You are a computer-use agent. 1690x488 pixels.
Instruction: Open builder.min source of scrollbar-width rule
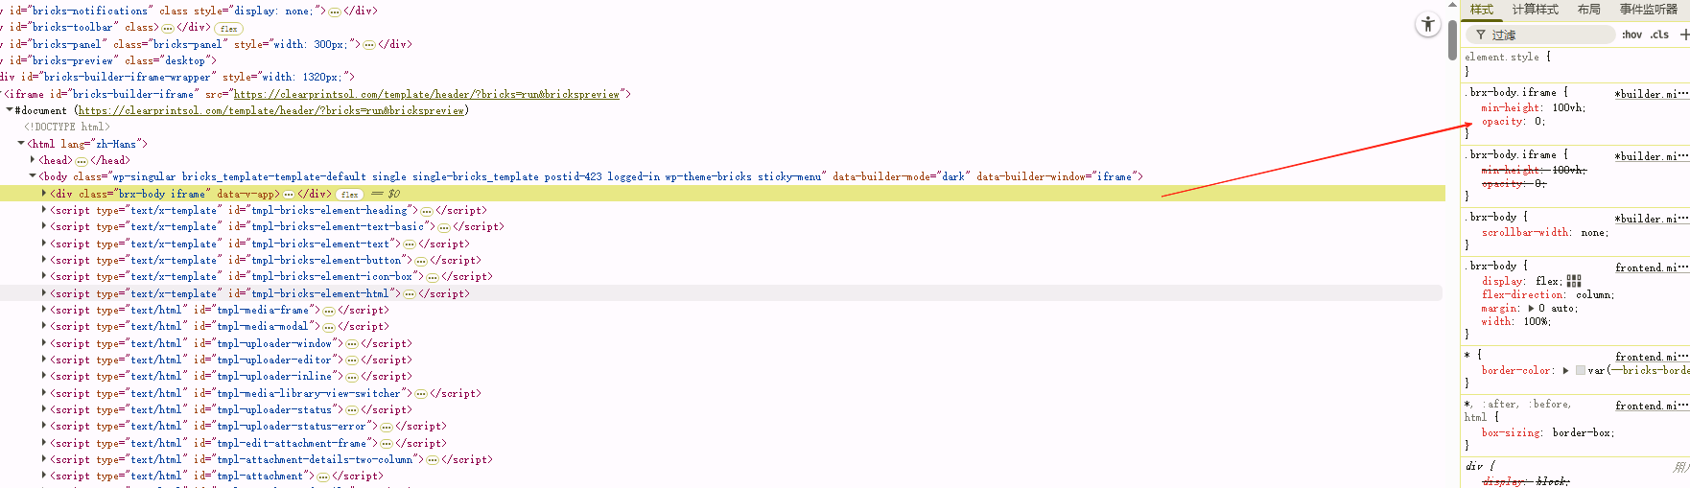[1652, 220]
